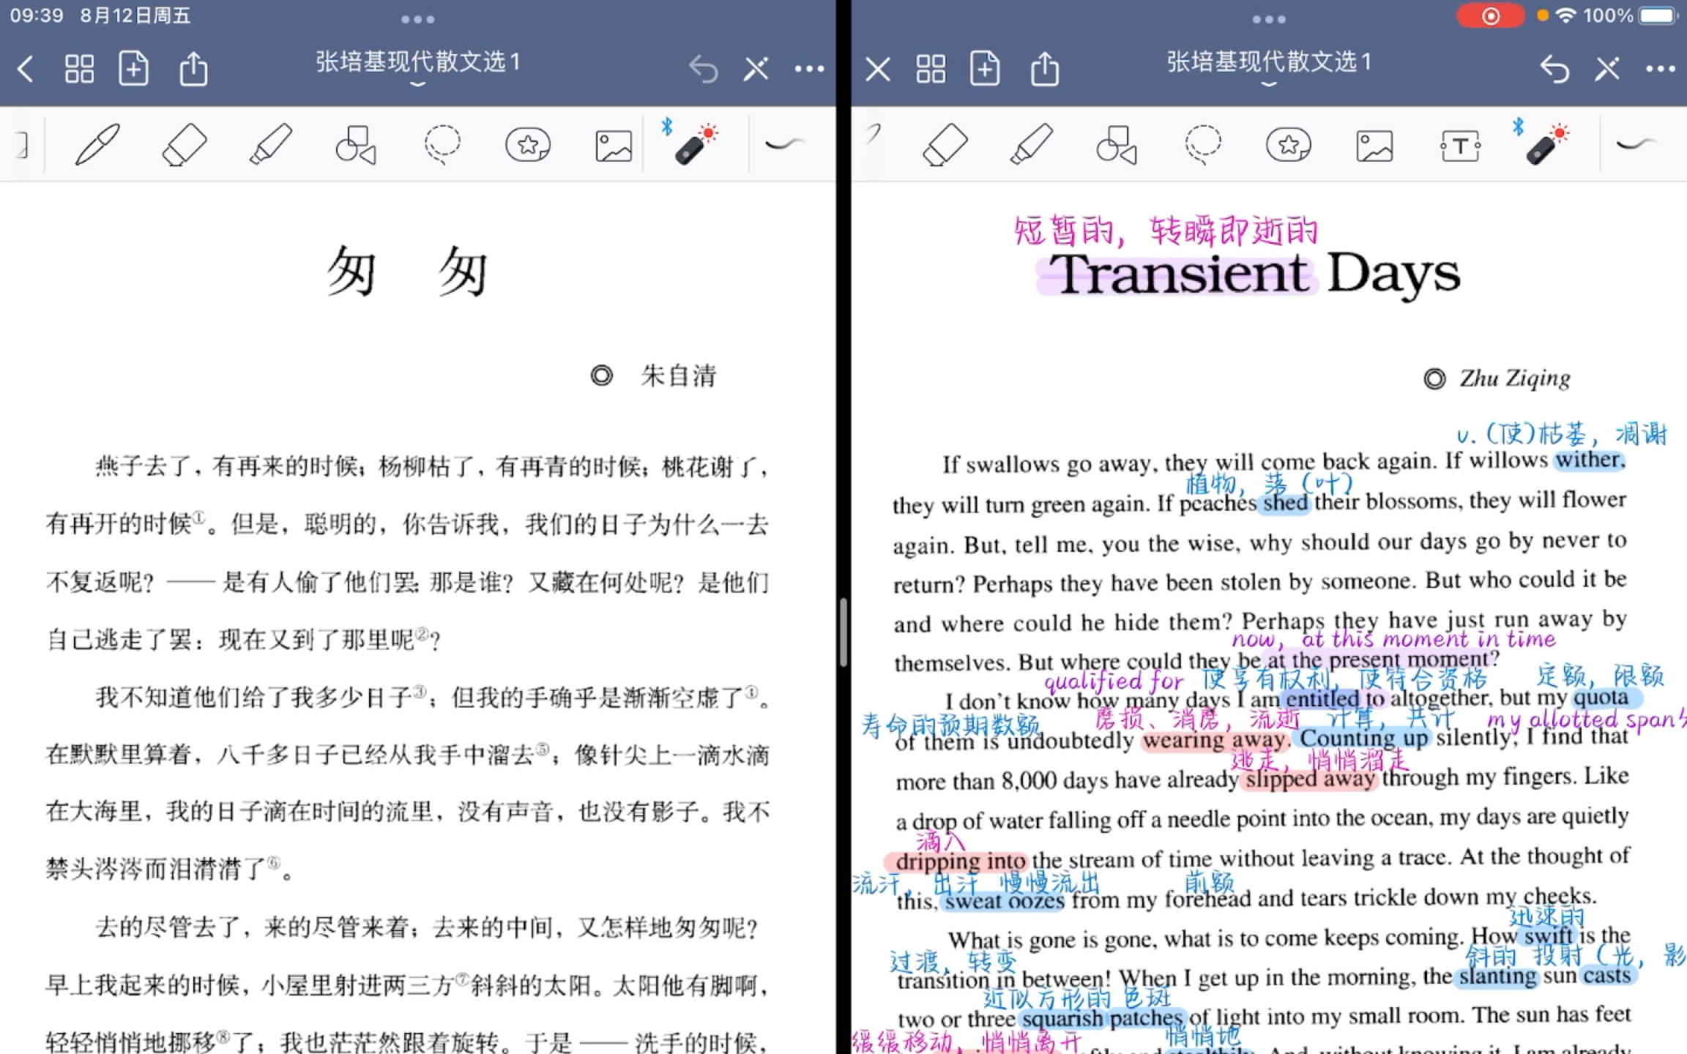1687x1054 pixels.
Task: Select Eraser tool in left toolbar
Action: pyautogui.click(x=184, y=143)
